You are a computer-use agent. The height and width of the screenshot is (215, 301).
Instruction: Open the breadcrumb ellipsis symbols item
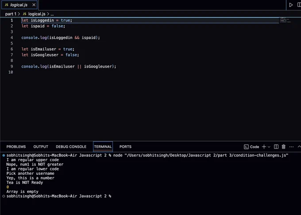tap(52, 14)
